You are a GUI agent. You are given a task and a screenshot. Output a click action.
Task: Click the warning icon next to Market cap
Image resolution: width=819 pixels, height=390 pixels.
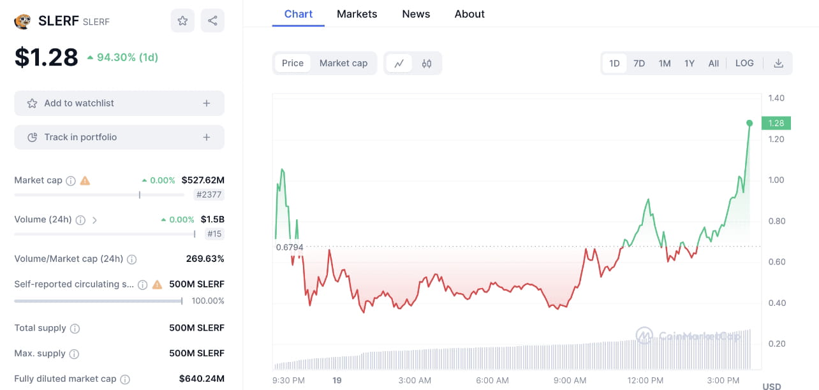85,180
